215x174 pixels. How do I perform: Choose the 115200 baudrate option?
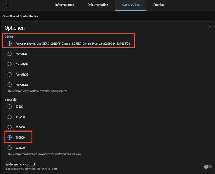click(x=10, y=117)
